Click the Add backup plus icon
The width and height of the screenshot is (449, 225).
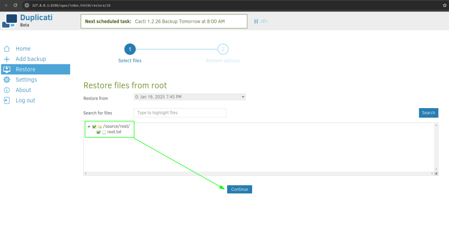7,59
